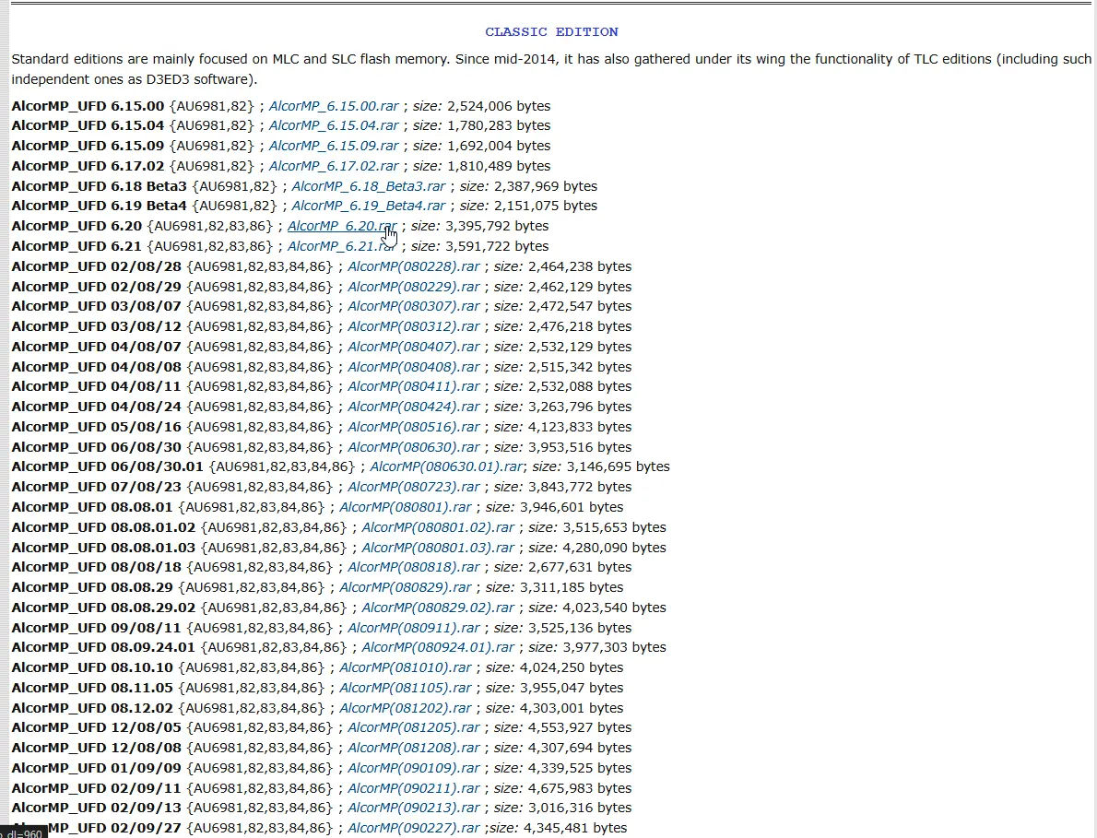
Task: Download AlcorMP(080723).rar archive
Action: pyautogui.click(x=414, y=488)
